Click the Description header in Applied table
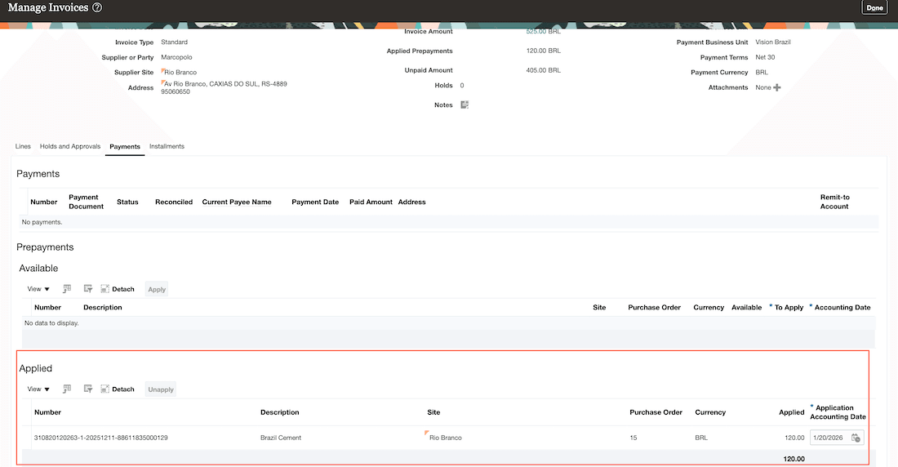Screen dimensions: 898x467 tap(279, 412)
